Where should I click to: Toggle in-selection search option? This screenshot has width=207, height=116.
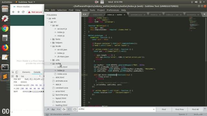click(69, 109)
